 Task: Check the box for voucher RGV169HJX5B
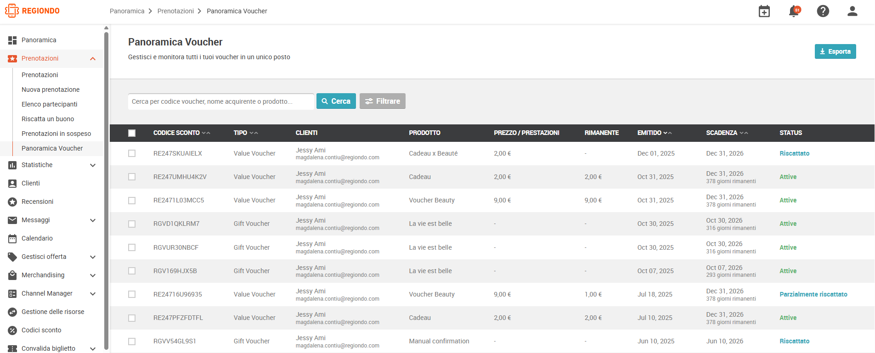tap(132, 271)
